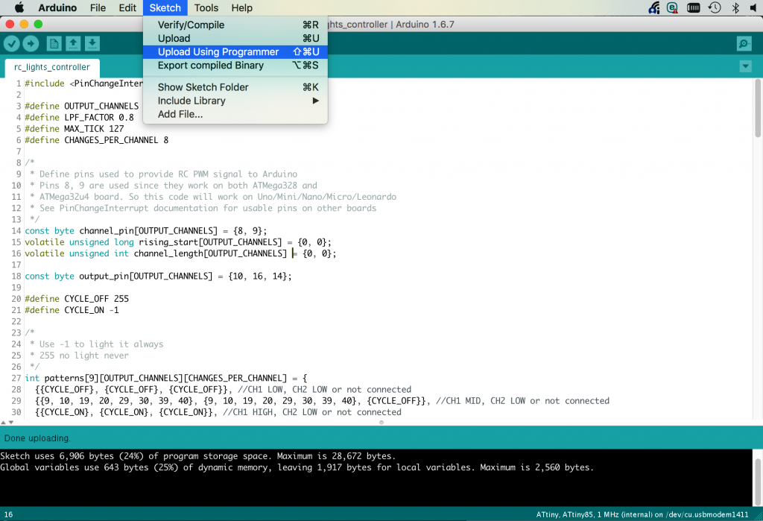Click the board info 'ATtiny, ATtiny85, 1 MHz' text
763x521 pixels.
(x=642, y=515)
